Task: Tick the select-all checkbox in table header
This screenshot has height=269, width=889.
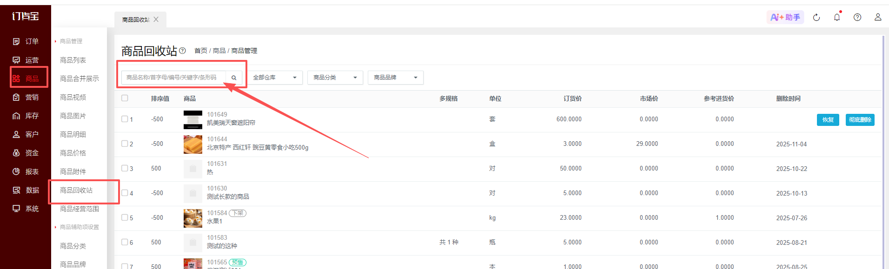Action: [x=125, y=98]
